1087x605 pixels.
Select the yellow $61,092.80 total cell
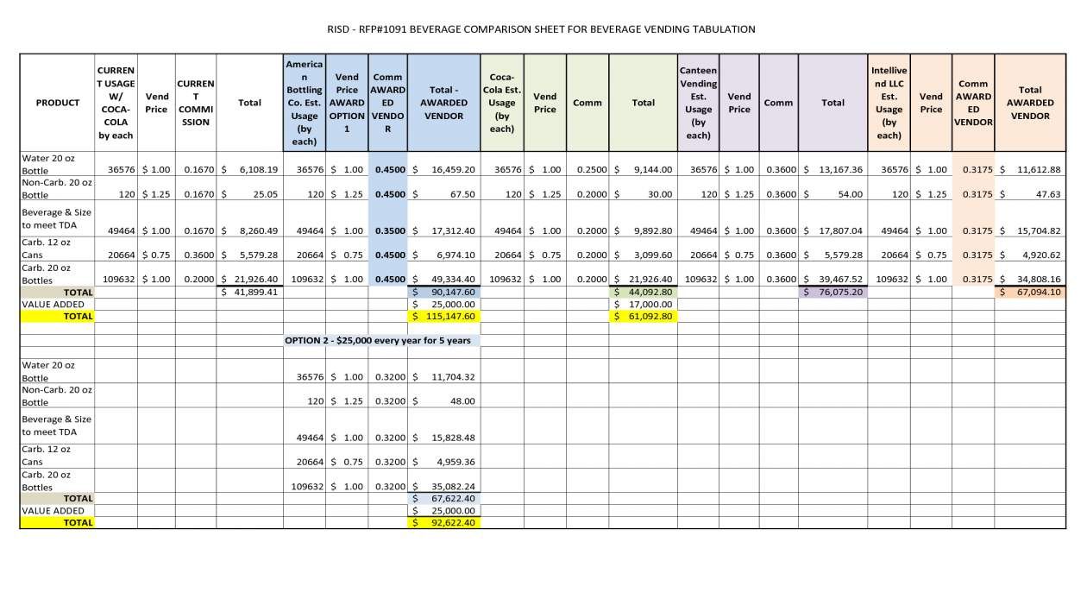(643, 317)
